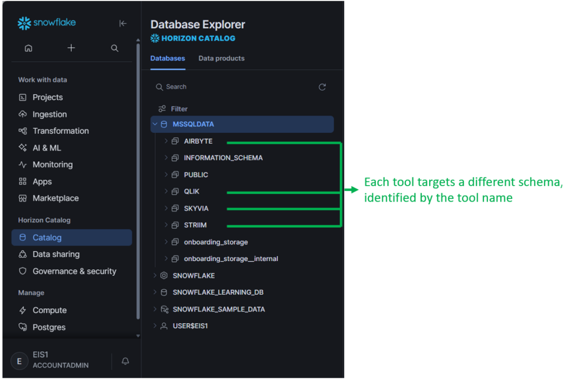Screen dimensions: 564x380
Task: Select the onboarding_storage__internal name
Action: pyautogui.click(x=231, y=259)
